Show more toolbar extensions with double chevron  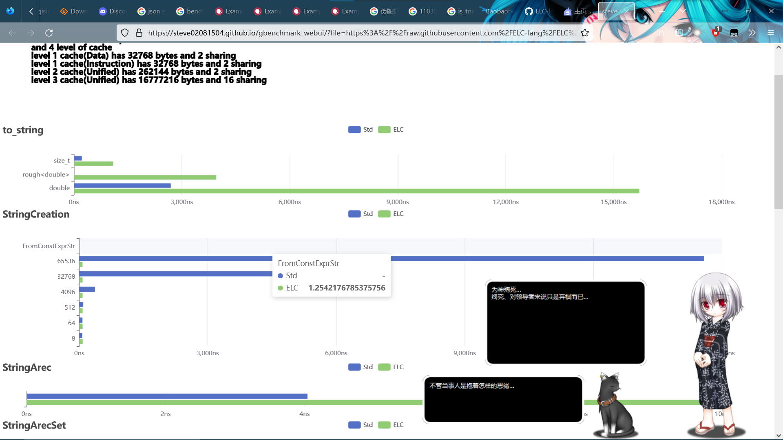coord(752,33)
